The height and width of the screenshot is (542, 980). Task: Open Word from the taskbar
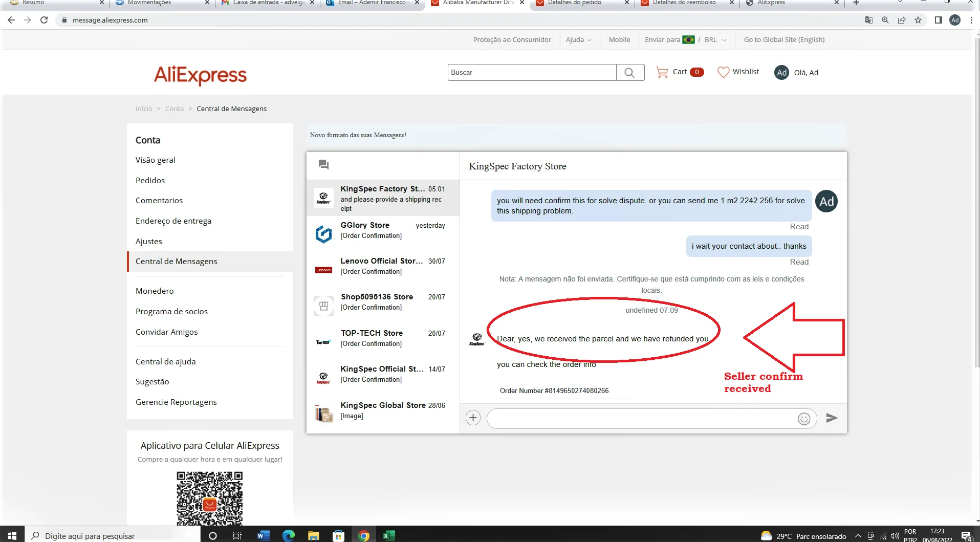point(263,536)
